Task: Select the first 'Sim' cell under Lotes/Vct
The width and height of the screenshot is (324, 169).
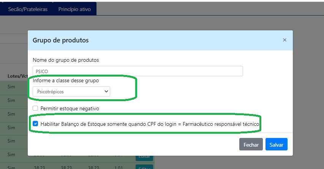Action: [11, 87]
